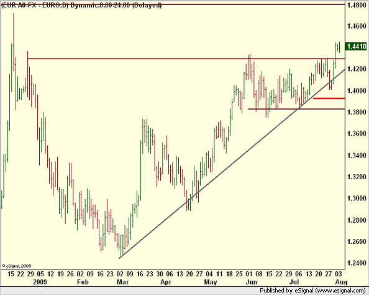Click the 1.4200 price axis label

click(x=357, y=69)
